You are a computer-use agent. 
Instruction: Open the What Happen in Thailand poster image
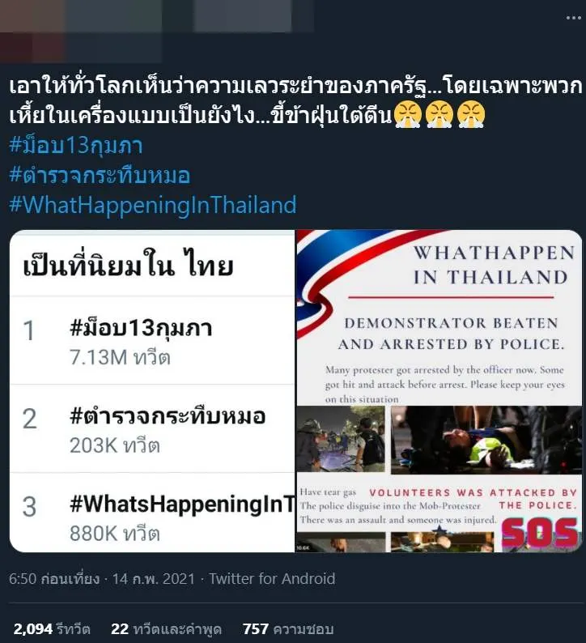[439, 391]
